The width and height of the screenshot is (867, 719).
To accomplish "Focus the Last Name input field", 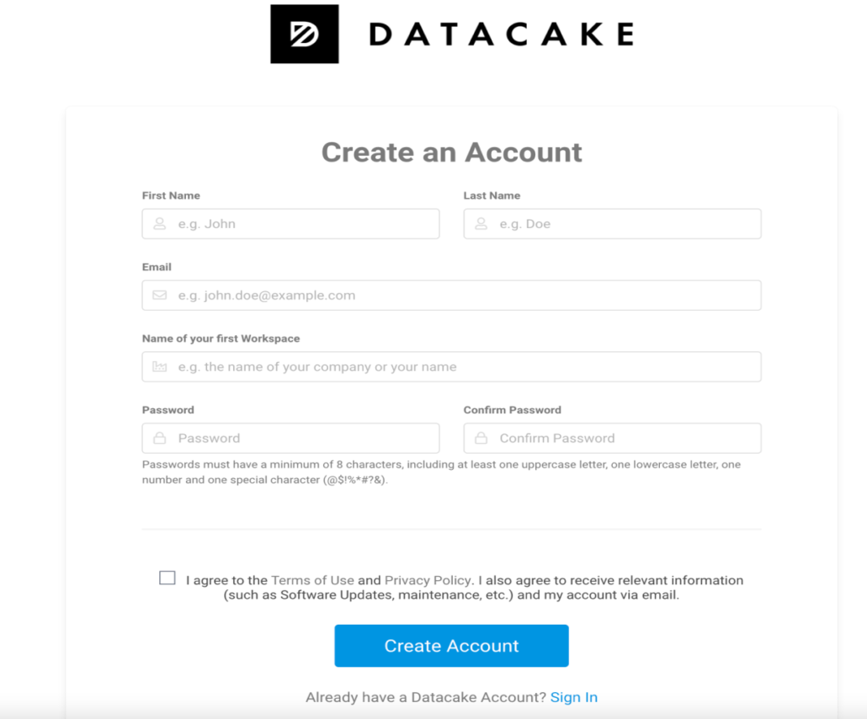I will click(x=625, y=224).
